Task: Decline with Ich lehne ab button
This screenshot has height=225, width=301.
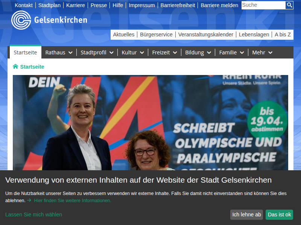Action: [246, 214]
